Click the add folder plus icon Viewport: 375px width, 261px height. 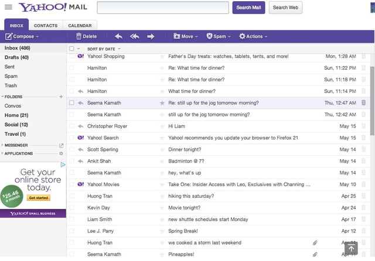pos(61,97)
